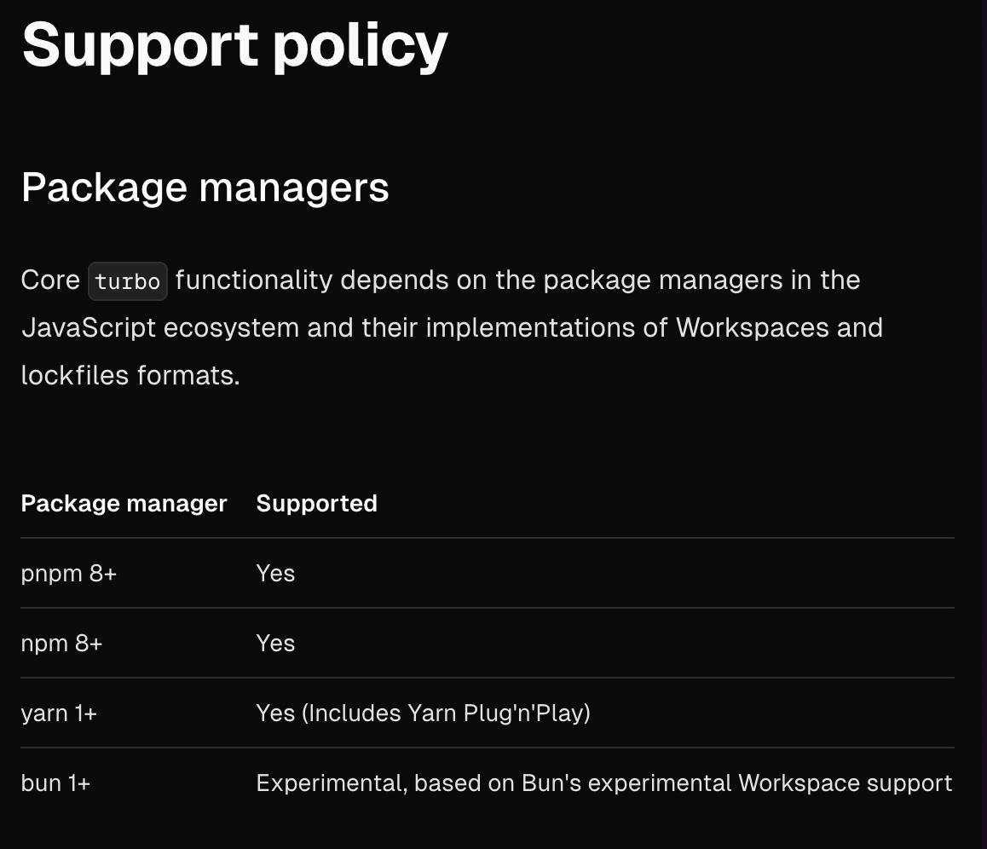
Task: Select the pnpm 8+ table cell
Action: click(x=68, y=574)
